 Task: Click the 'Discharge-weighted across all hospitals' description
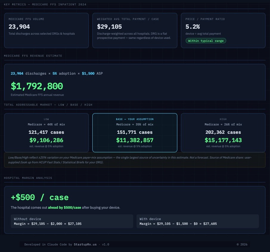(134, 36)
